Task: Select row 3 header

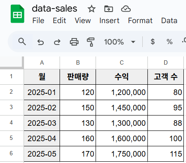Action: 12,107
